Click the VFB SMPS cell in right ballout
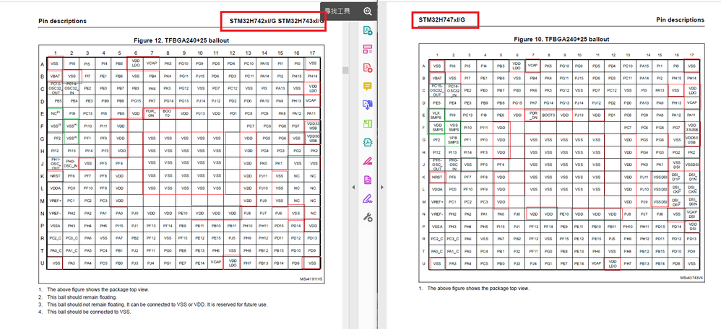This screenshot has width=721, height=329. (x=453, y=140)
